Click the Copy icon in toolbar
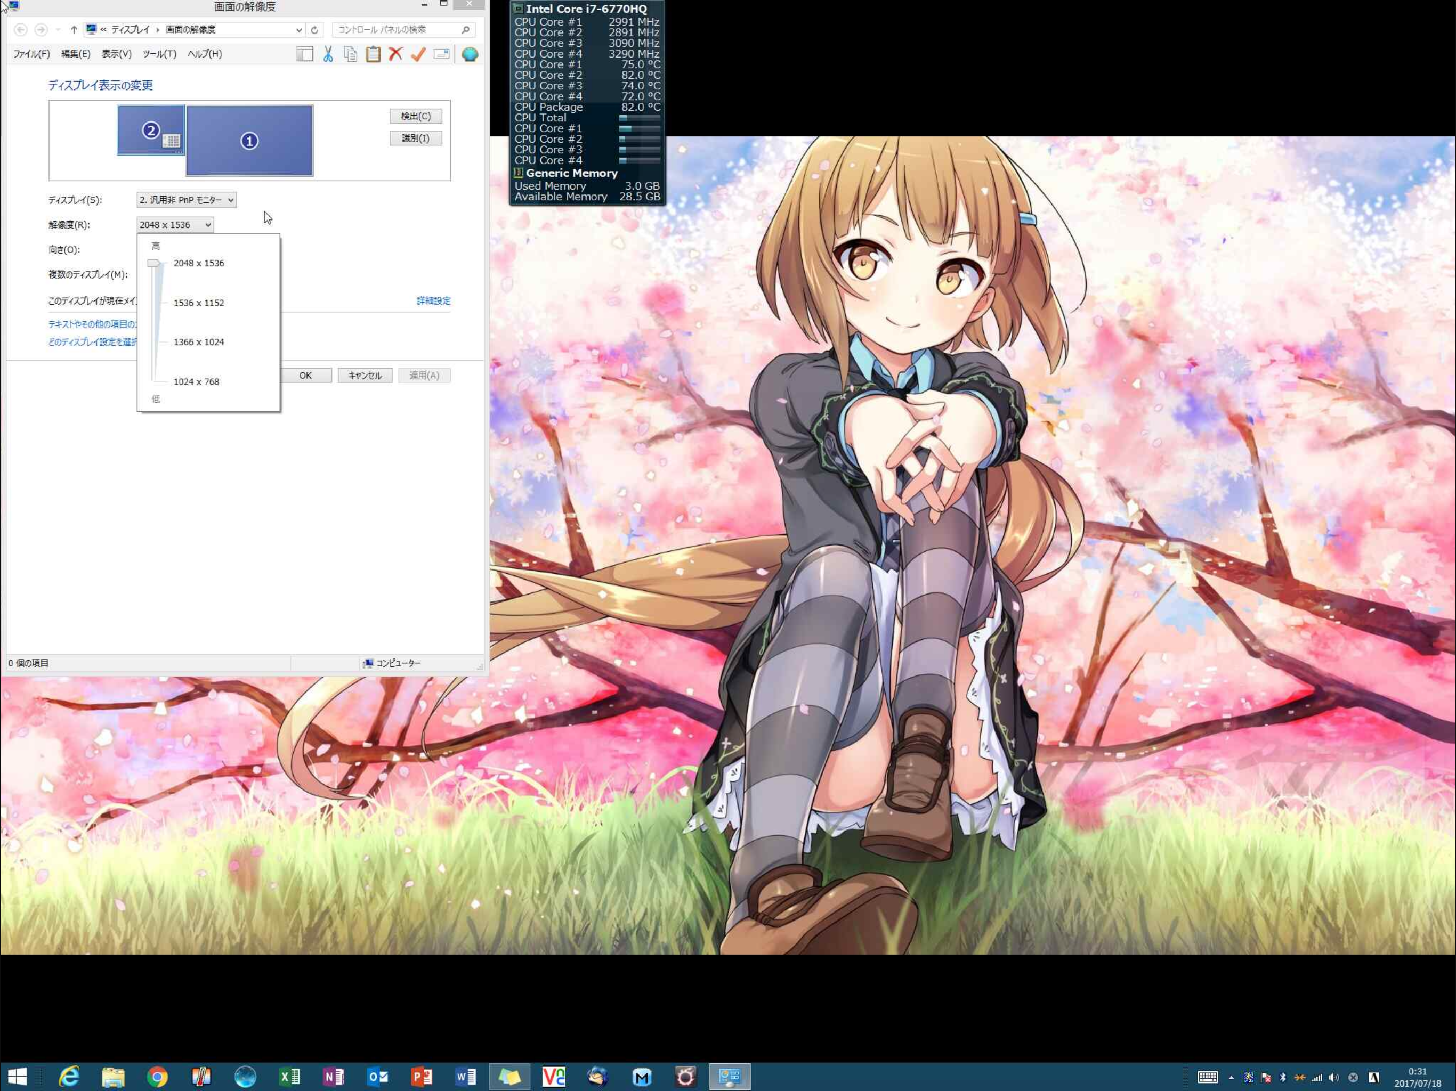Screen dimensions: 1456x1091 (x=350, y=54)
